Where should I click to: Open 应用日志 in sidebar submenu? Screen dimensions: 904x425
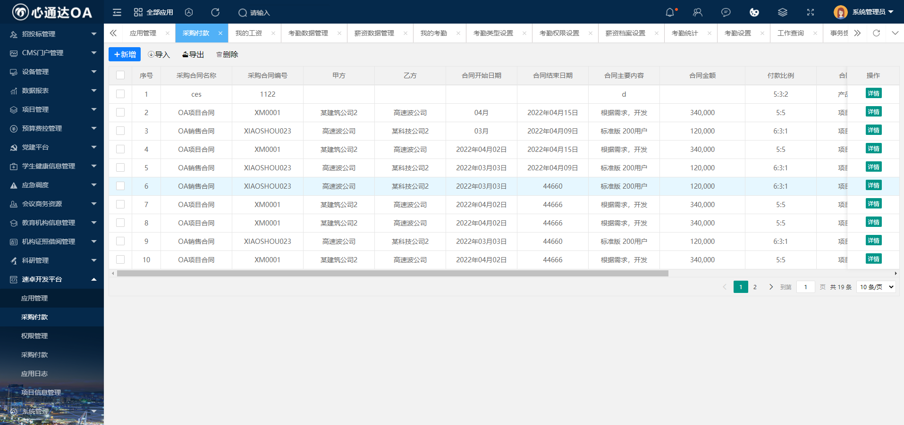coord(52,374)
